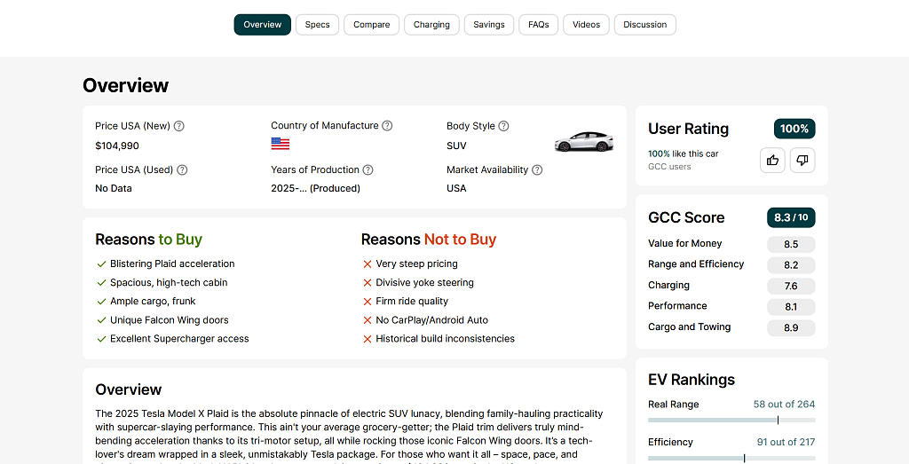The image size is (909, 464).
Task: Click the thumbs down dislike button
Action: [x=802, y=161]
